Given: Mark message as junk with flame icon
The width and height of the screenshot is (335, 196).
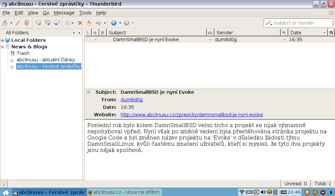Looking at the screenshot, I should 89,23.
